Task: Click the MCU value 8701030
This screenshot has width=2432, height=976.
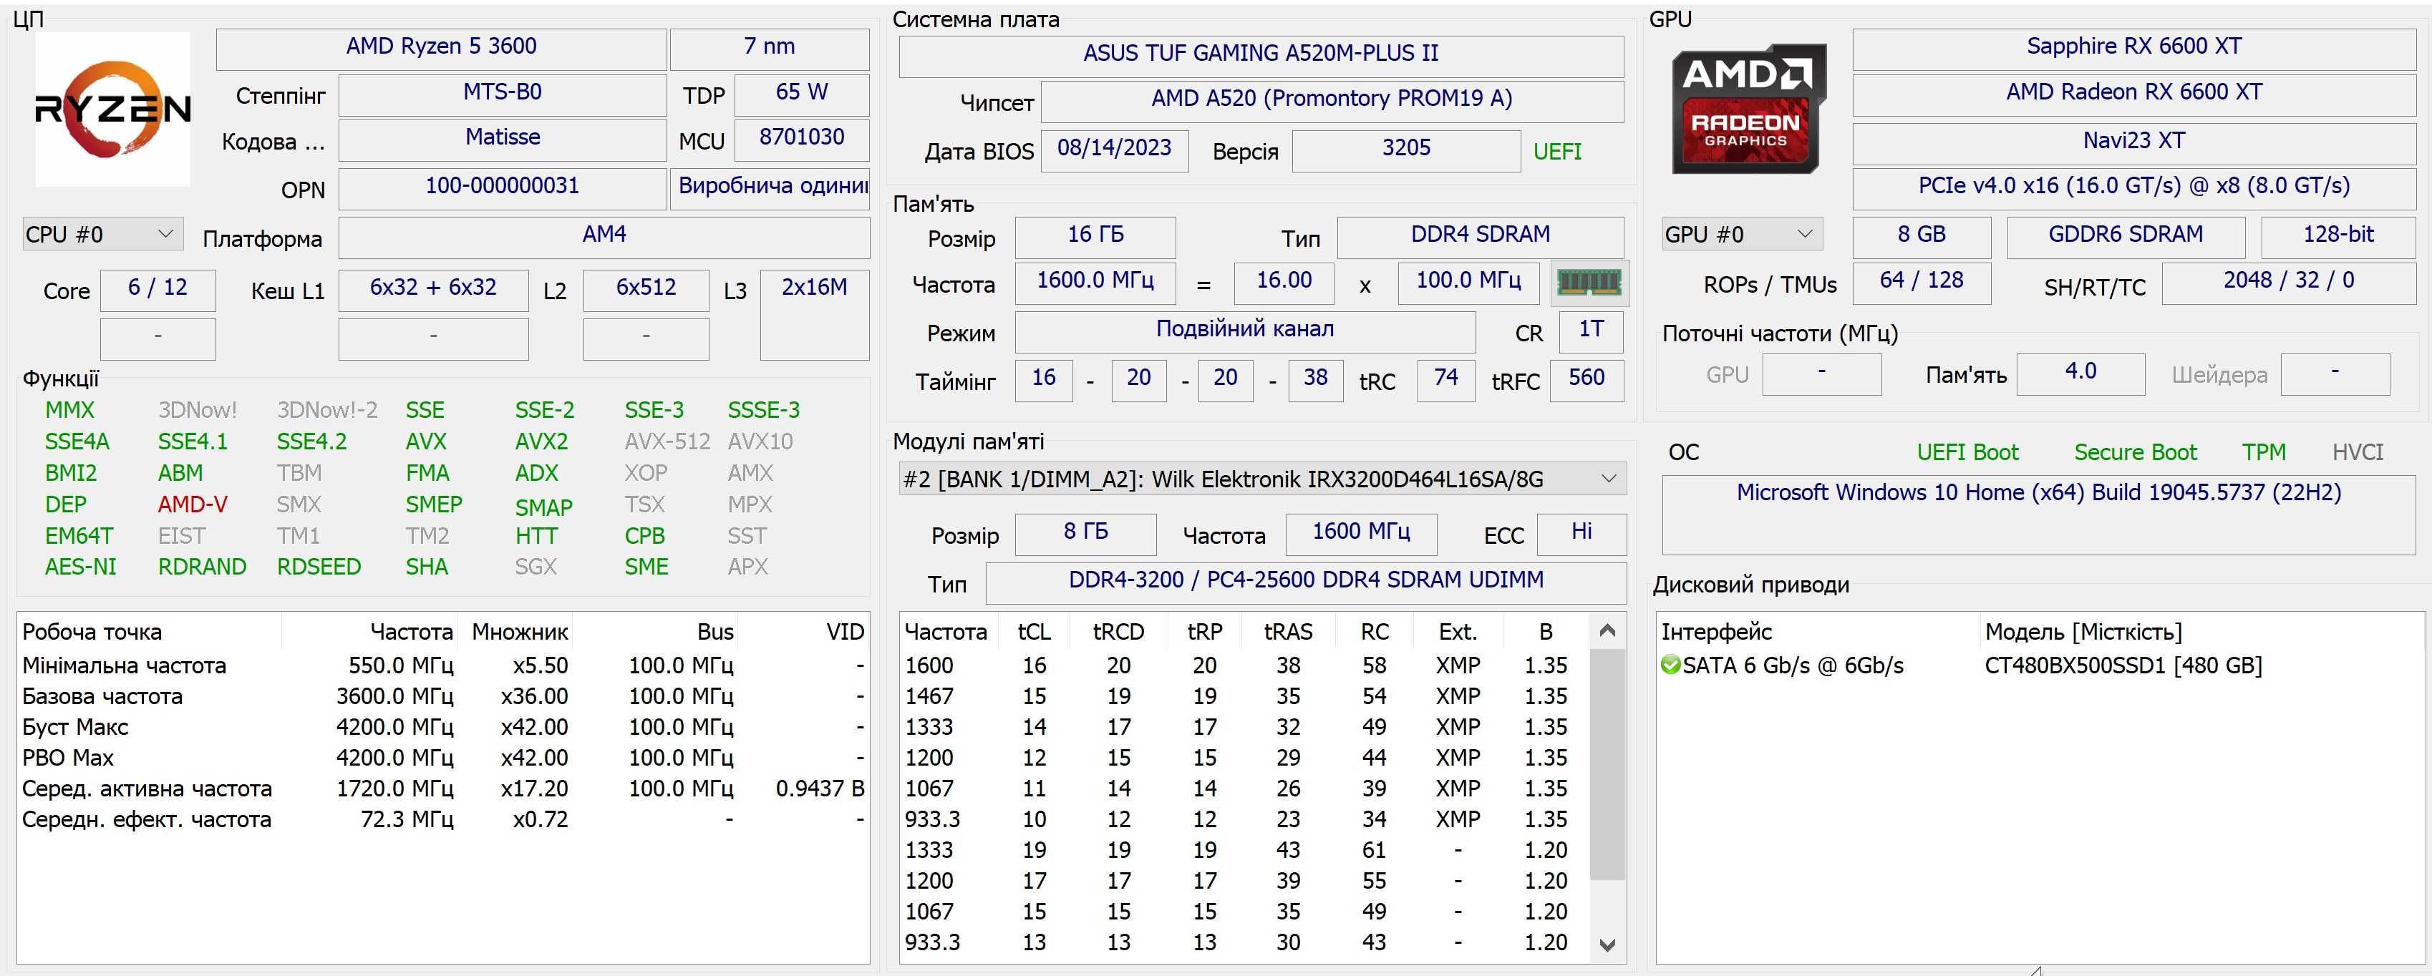Action: (802, 140)
